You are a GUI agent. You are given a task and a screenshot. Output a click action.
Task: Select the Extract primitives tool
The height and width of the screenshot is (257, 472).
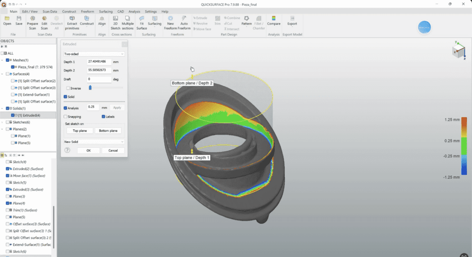(x=72, y=18)
